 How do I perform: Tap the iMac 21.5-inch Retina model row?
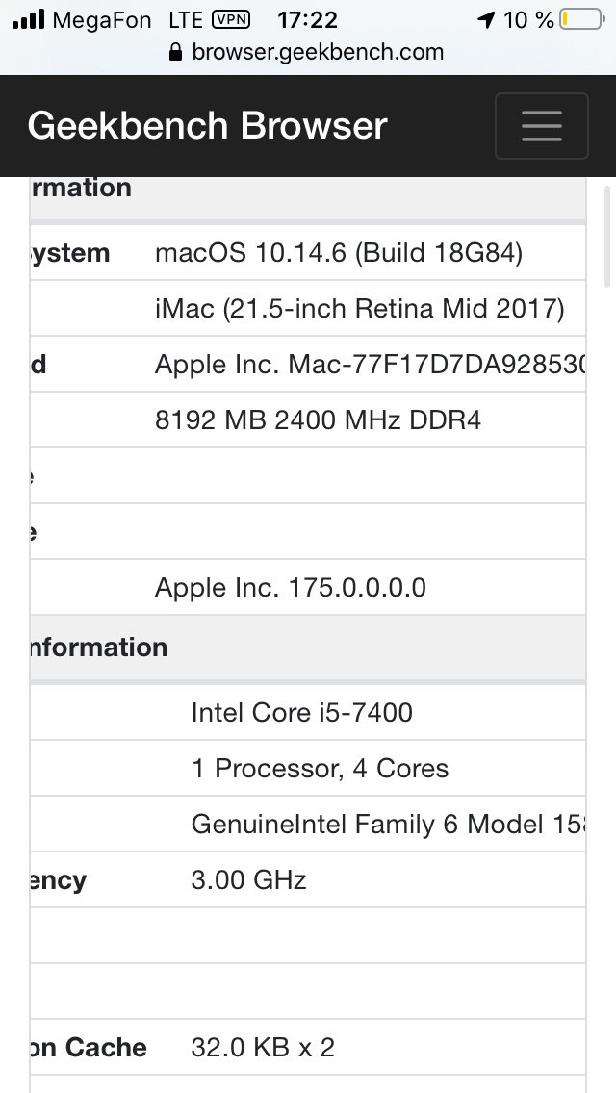(359, 309)
